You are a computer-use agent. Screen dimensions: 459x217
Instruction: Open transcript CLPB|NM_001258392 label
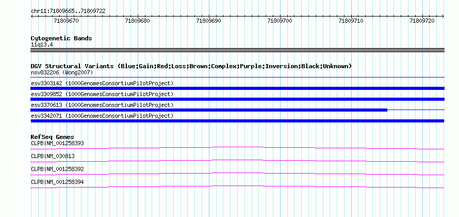[x=57, y=169]
